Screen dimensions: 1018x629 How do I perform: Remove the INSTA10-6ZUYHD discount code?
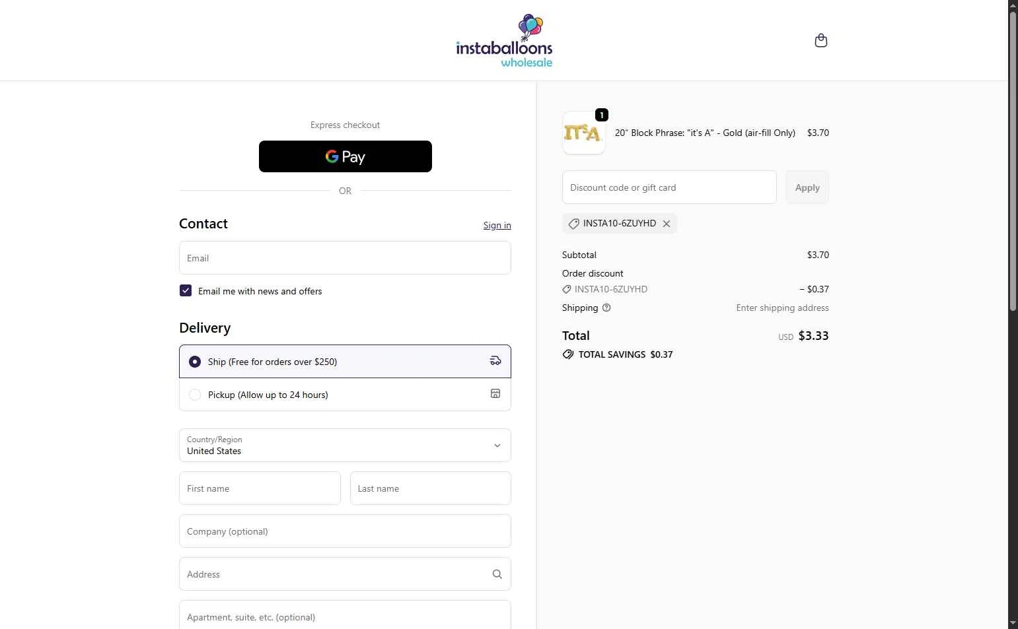pos(667,224)
